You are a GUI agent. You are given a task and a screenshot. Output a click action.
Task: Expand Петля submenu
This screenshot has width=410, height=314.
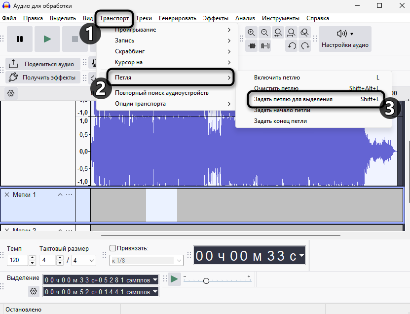167,78
